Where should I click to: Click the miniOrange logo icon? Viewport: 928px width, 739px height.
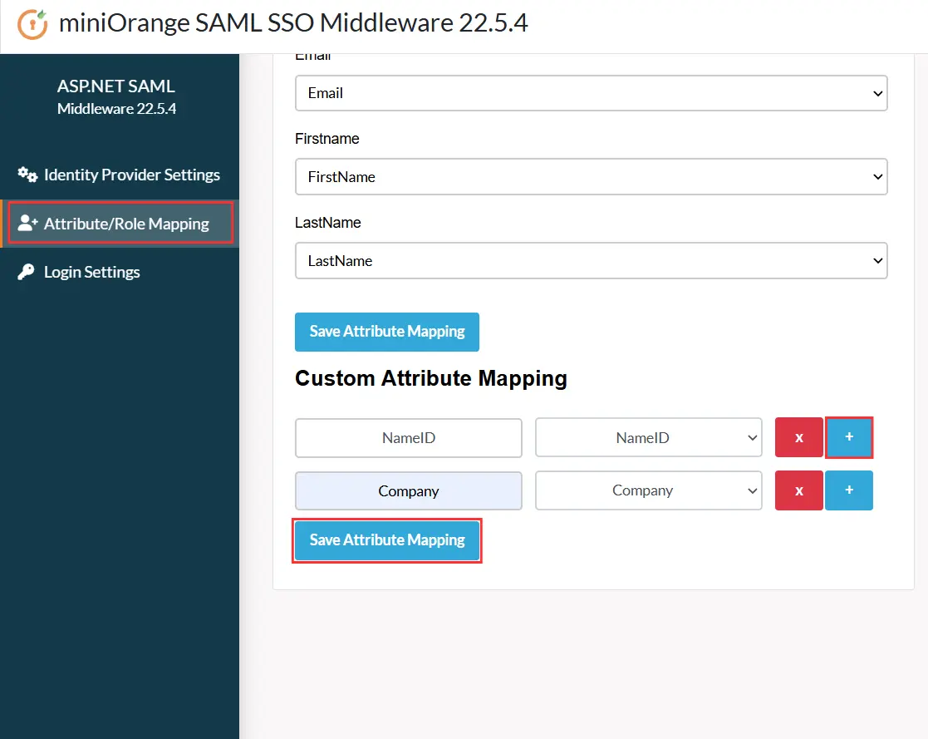pos(32,24)
